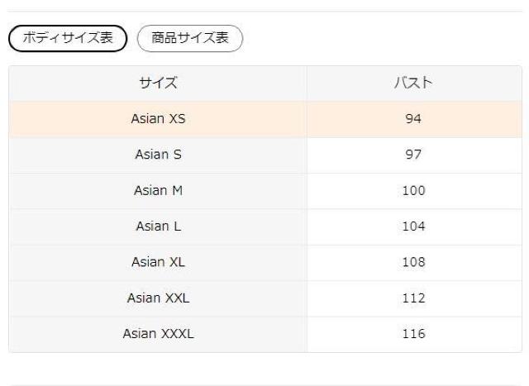Click bust value 94

(414, 119)
